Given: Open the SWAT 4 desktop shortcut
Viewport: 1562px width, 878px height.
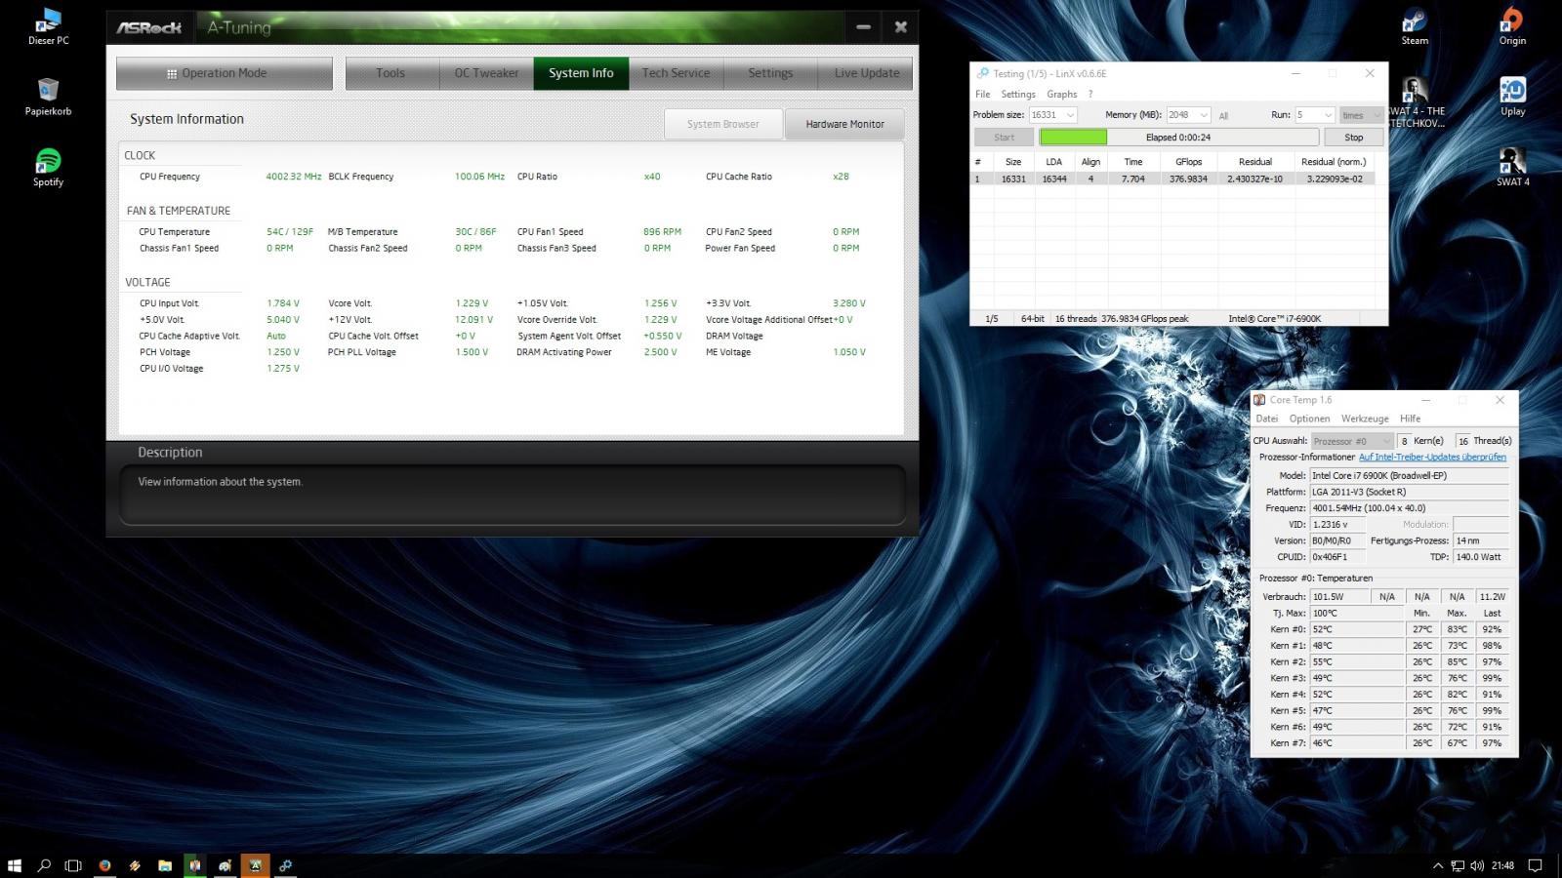Looking at the screenshot, I should [1512, 167].
